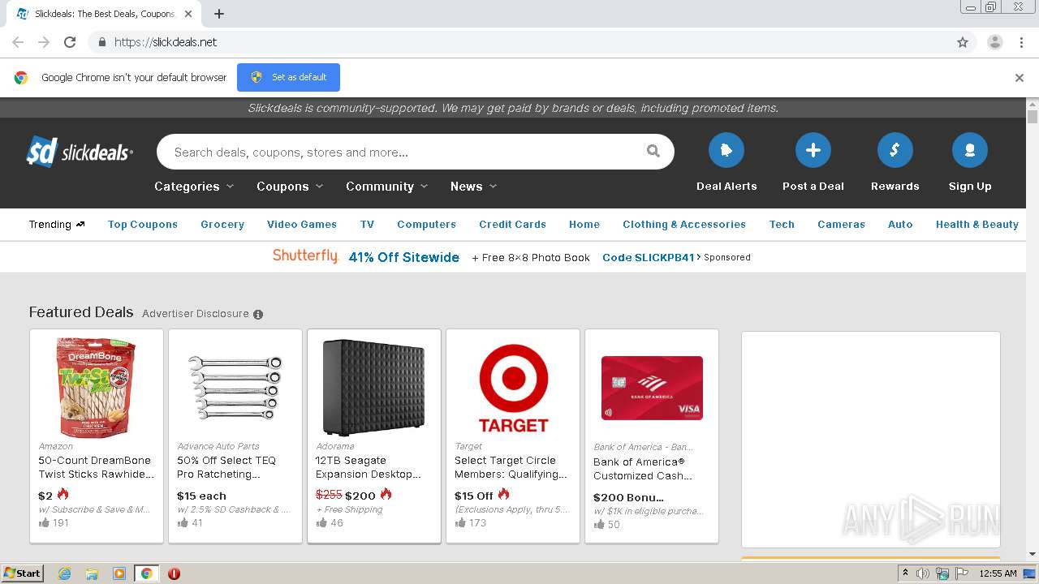Select TV trending category
The height and width of the screenshot is (584, 1039).
367,225
